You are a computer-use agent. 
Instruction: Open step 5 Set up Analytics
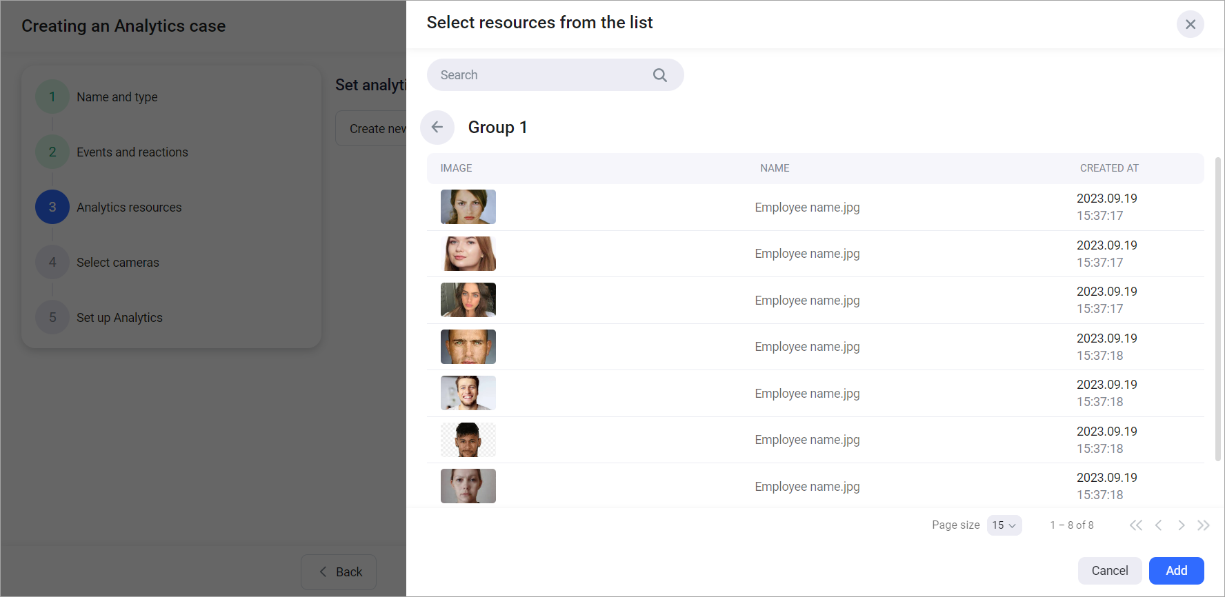pyautogui.click(x=119, y=318)
